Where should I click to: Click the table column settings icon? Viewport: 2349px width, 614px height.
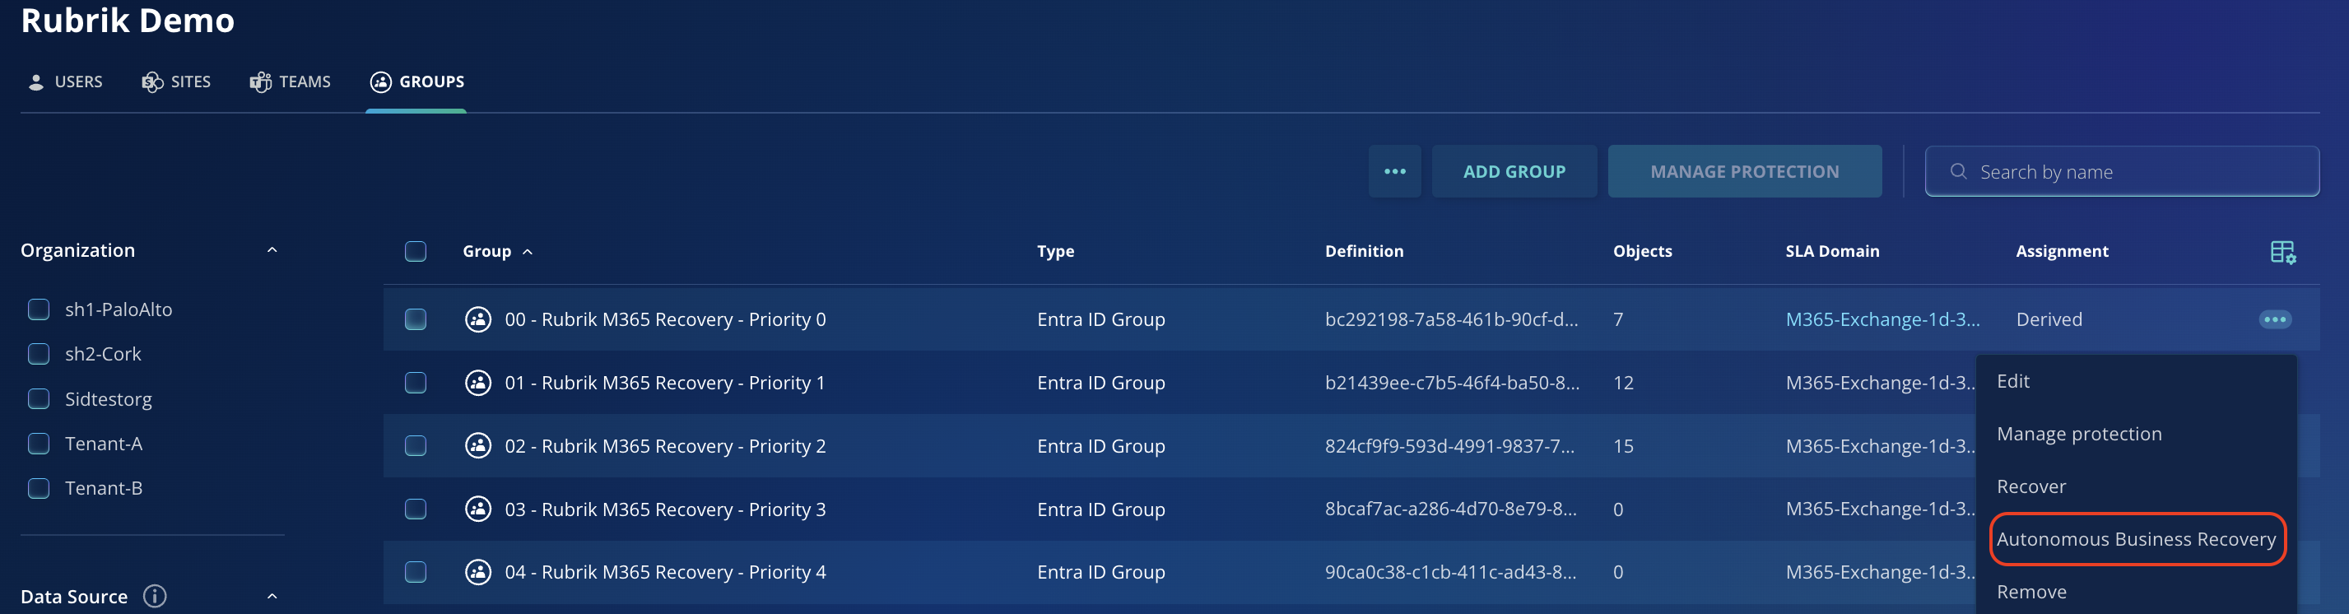point(2282,252)
